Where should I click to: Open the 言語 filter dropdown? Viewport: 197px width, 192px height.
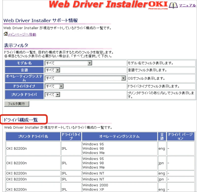tap(52, 70)
